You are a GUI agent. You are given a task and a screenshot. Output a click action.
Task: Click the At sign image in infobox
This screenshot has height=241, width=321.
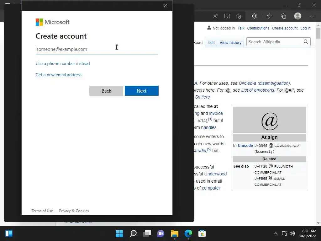tap(269, 120)
